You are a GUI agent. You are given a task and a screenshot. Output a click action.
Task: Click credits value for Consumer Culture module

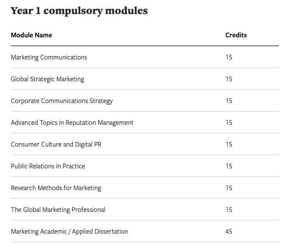click(229, 144)
